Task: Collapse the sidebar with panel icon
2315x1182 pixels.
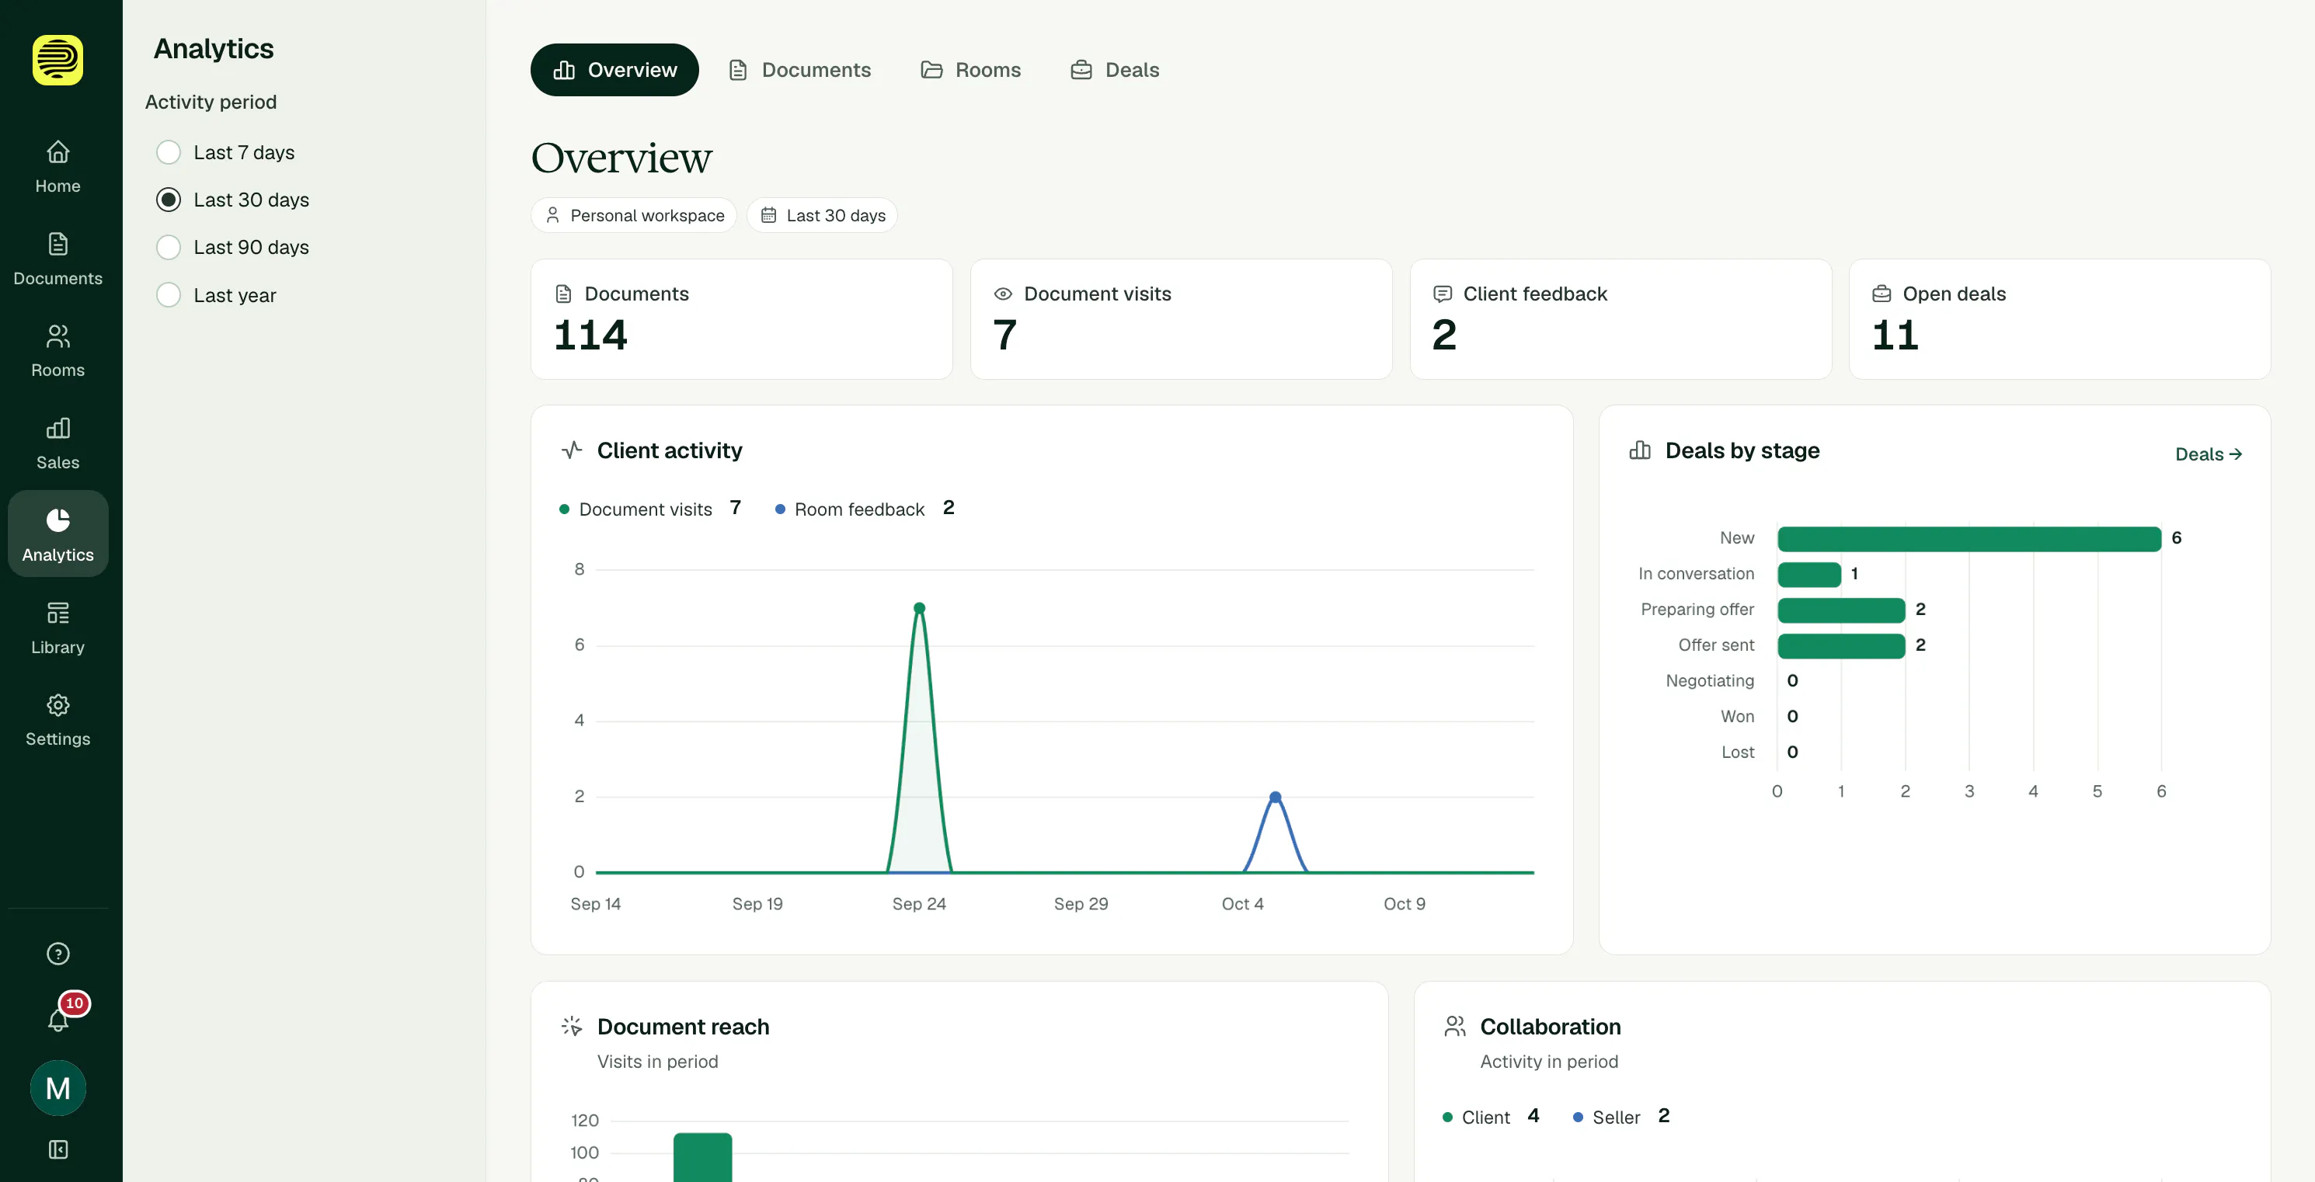Action: [57, 1149]
